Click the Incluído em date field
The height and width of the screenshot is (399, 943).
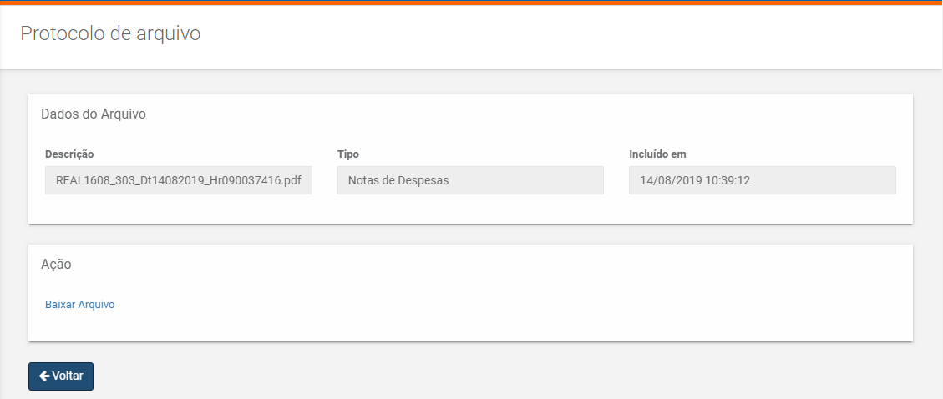point(763,180)
